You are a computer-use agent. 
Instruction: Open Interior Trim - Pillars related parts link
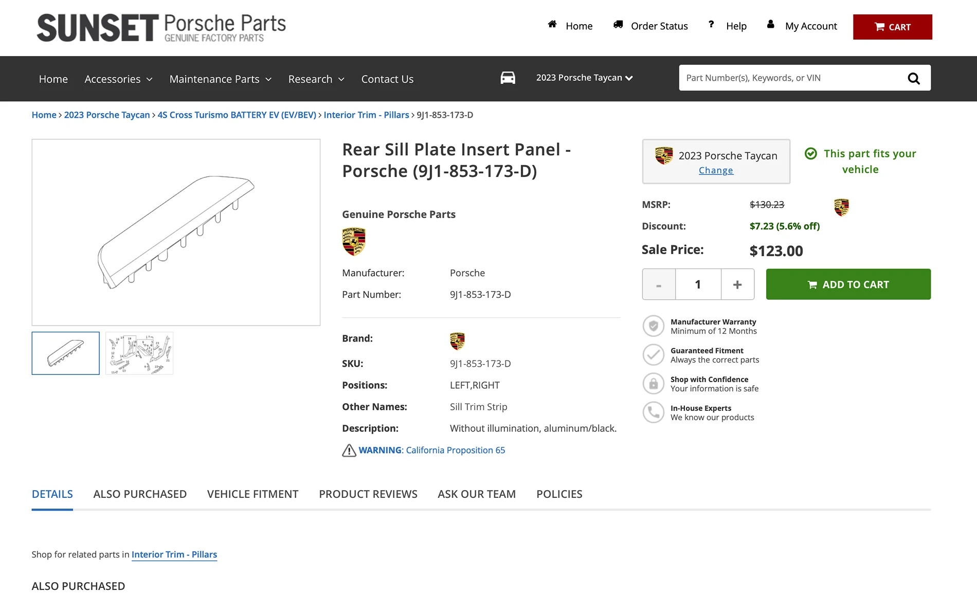tap(174, 554)
